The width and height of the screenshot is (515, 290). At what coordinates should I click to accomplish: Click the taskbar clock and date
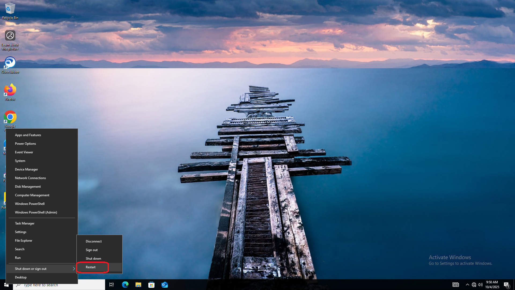pos(492,285)
